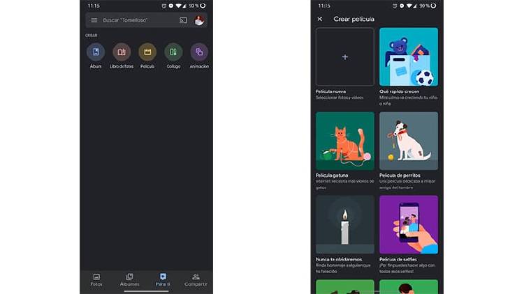Image resolution: width=524 pixels, height=294 pixels.
Task: Select the Película de perritos dog thumbnail
Action: point(409,141)
